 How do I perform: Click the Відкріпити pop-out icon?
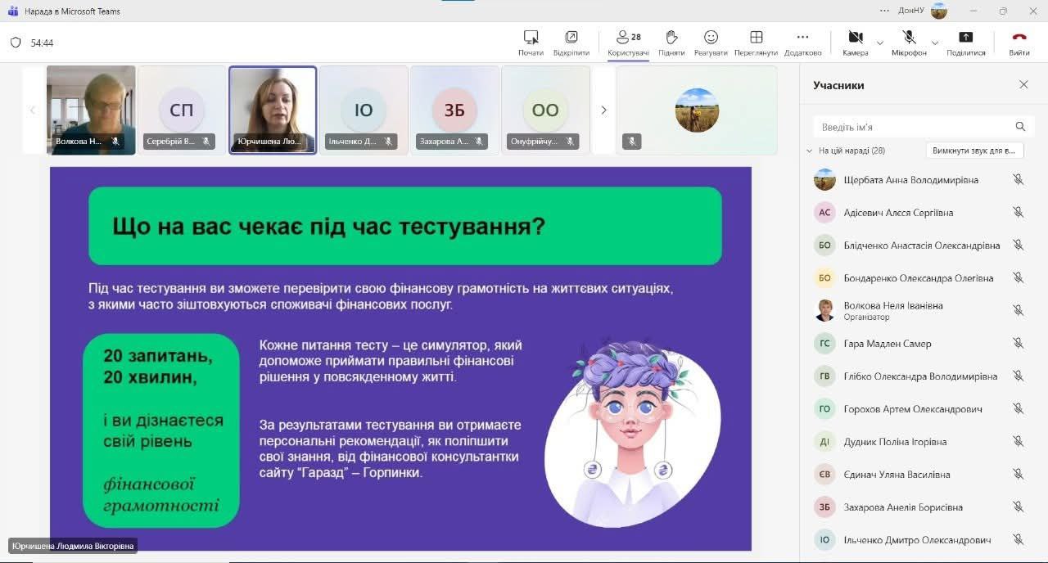(571, 38)
